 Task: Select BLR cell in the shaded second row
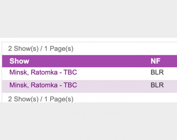157,85
